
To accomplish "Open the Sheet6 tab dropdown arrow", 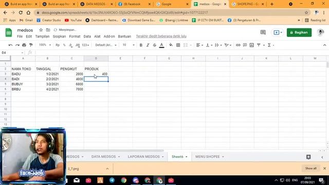I will pyautogui.click(x=186, y=157).
